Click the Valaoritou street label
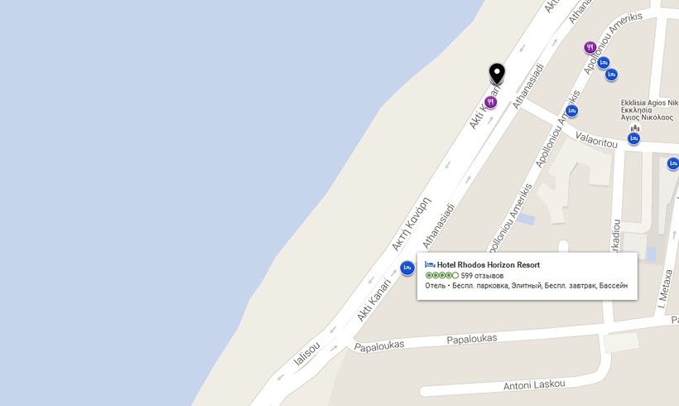The image size is (679, 406). click(596, 140)
